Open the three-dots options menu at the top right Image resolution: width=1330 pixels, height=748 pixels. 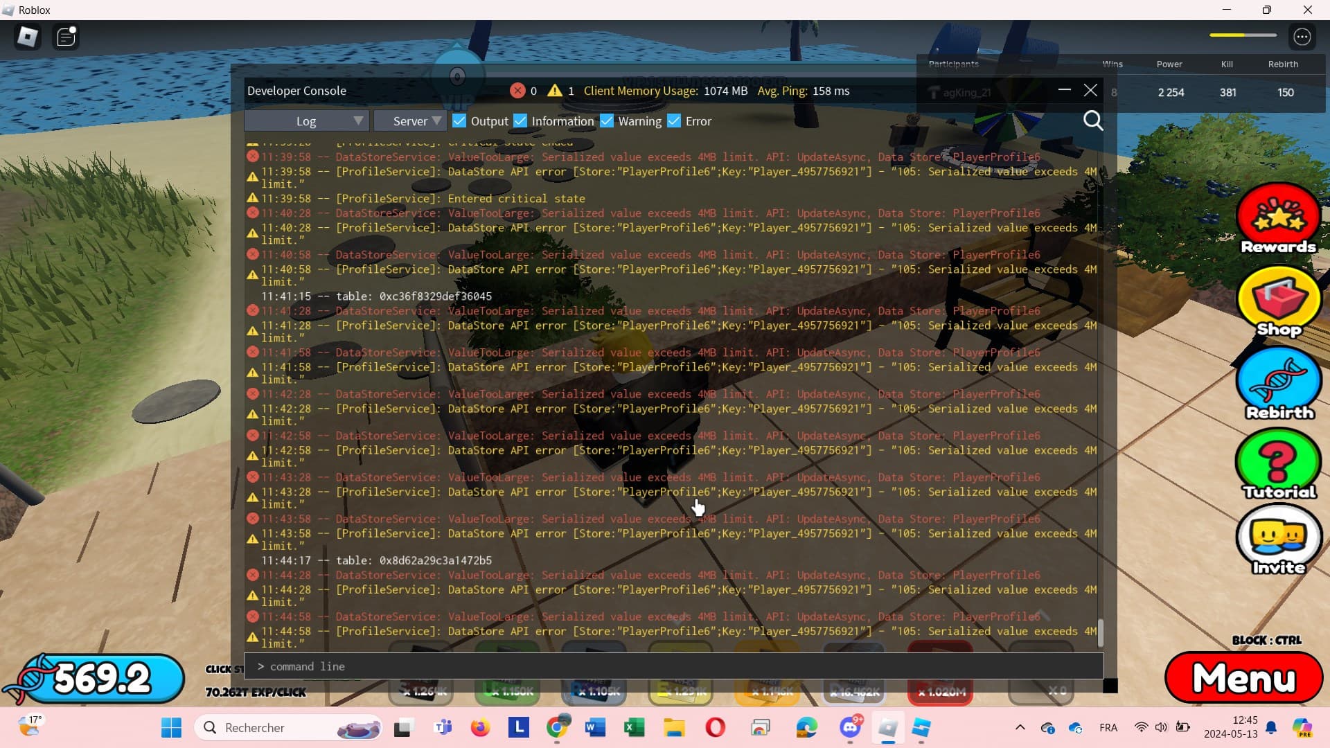[1302, 37]
